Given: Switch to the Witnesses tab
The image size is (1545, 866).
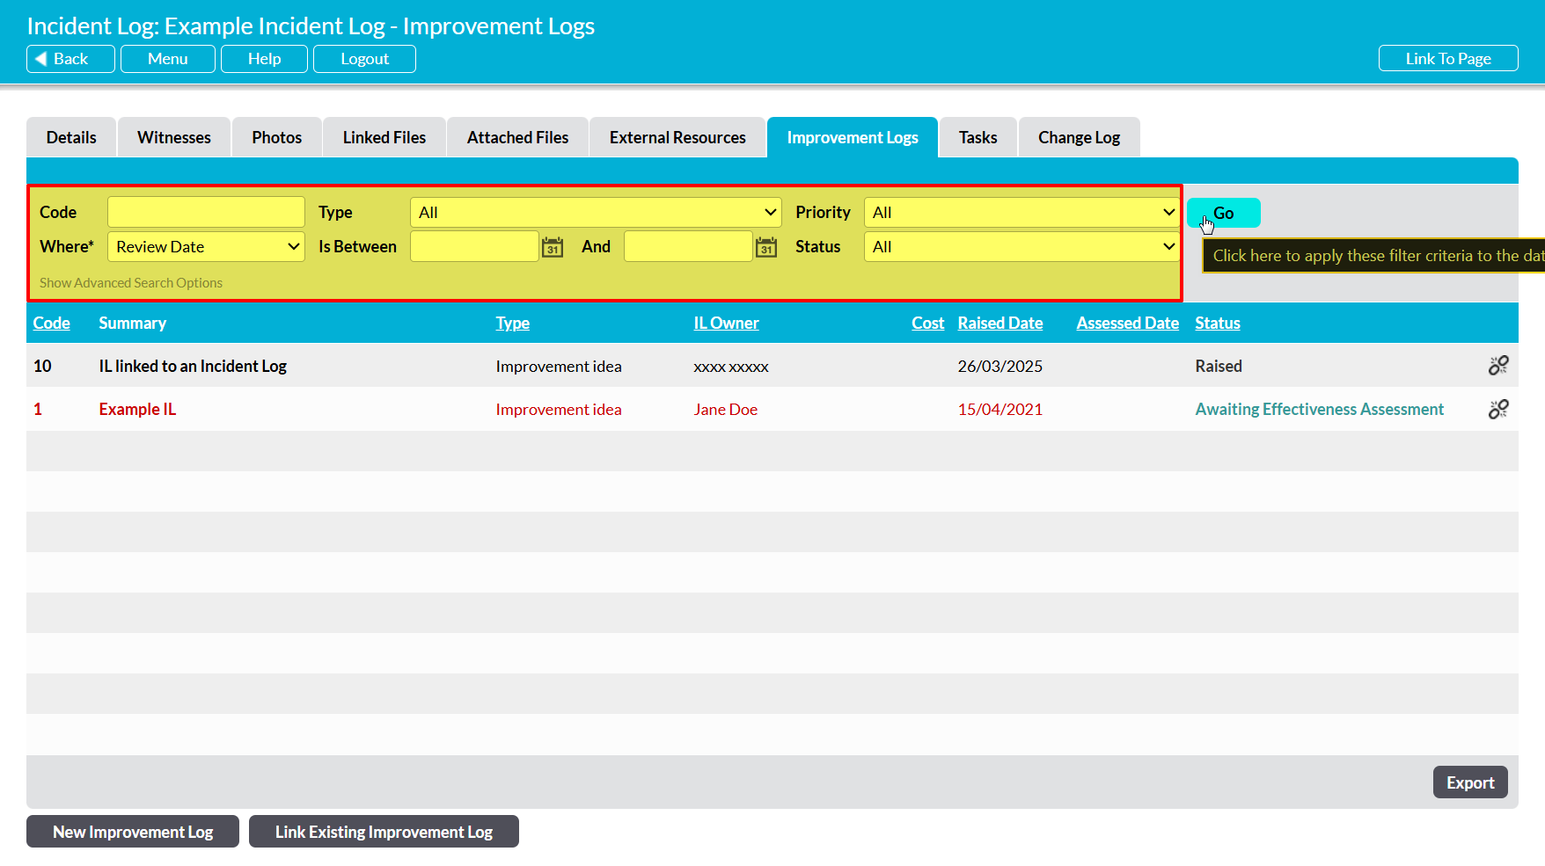Looking at the screenshot, I should [x=174, y=137].
